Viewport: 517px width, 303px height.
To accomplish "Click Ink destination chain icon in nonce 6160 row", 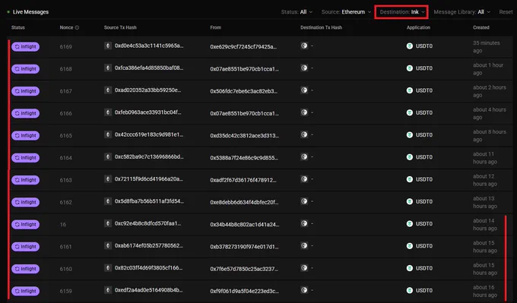I will (304, 267).
